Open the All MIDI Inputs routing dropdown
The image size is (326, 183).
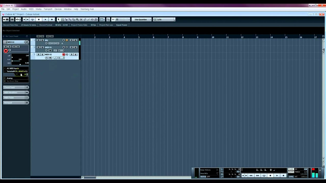pos(16,68)
